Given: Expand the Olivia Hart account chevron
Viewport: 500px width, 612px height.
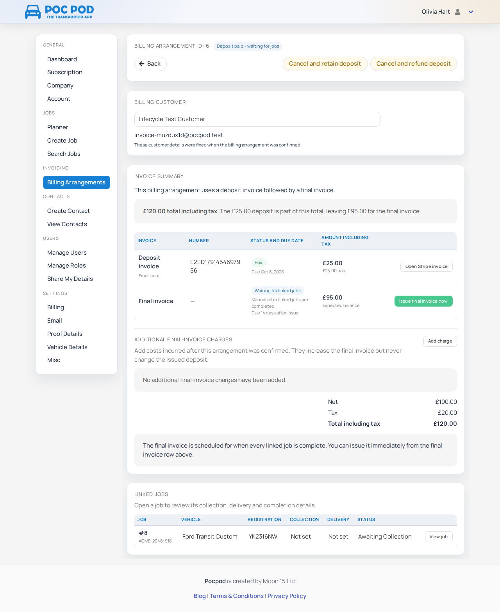Looking at the screenshot, I should coord(471,12).
